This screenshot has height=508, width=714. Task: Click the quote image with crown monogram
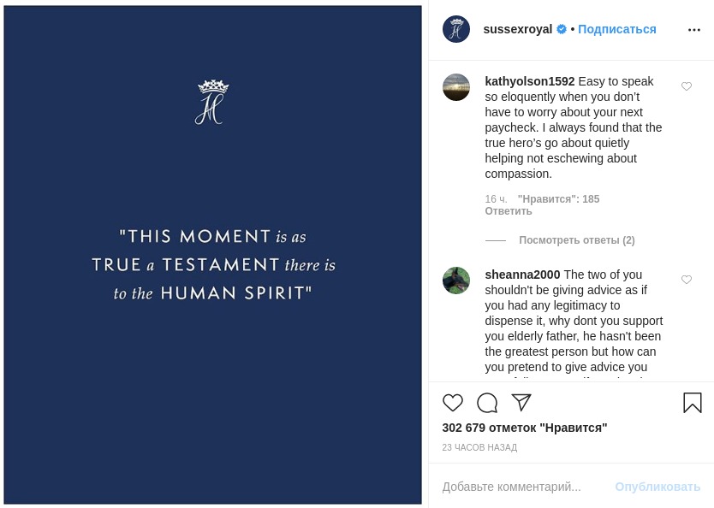213,255
